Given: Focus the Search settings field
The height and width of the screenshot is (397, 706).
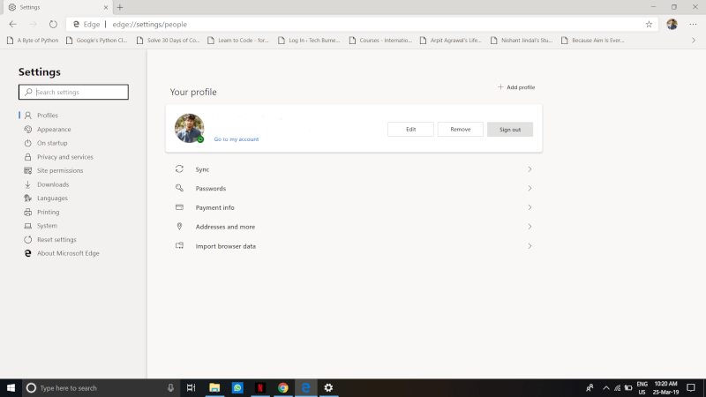Looking at the screenshot, I should (73, 92).
